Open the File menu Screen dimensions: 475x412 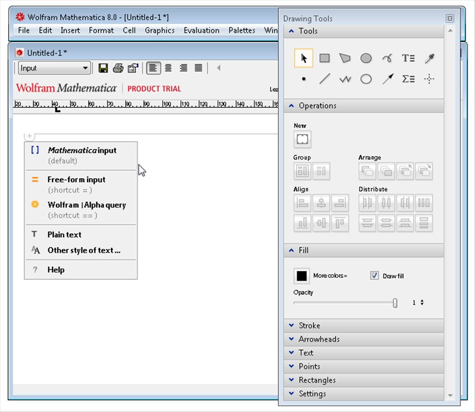coord(24,30)
